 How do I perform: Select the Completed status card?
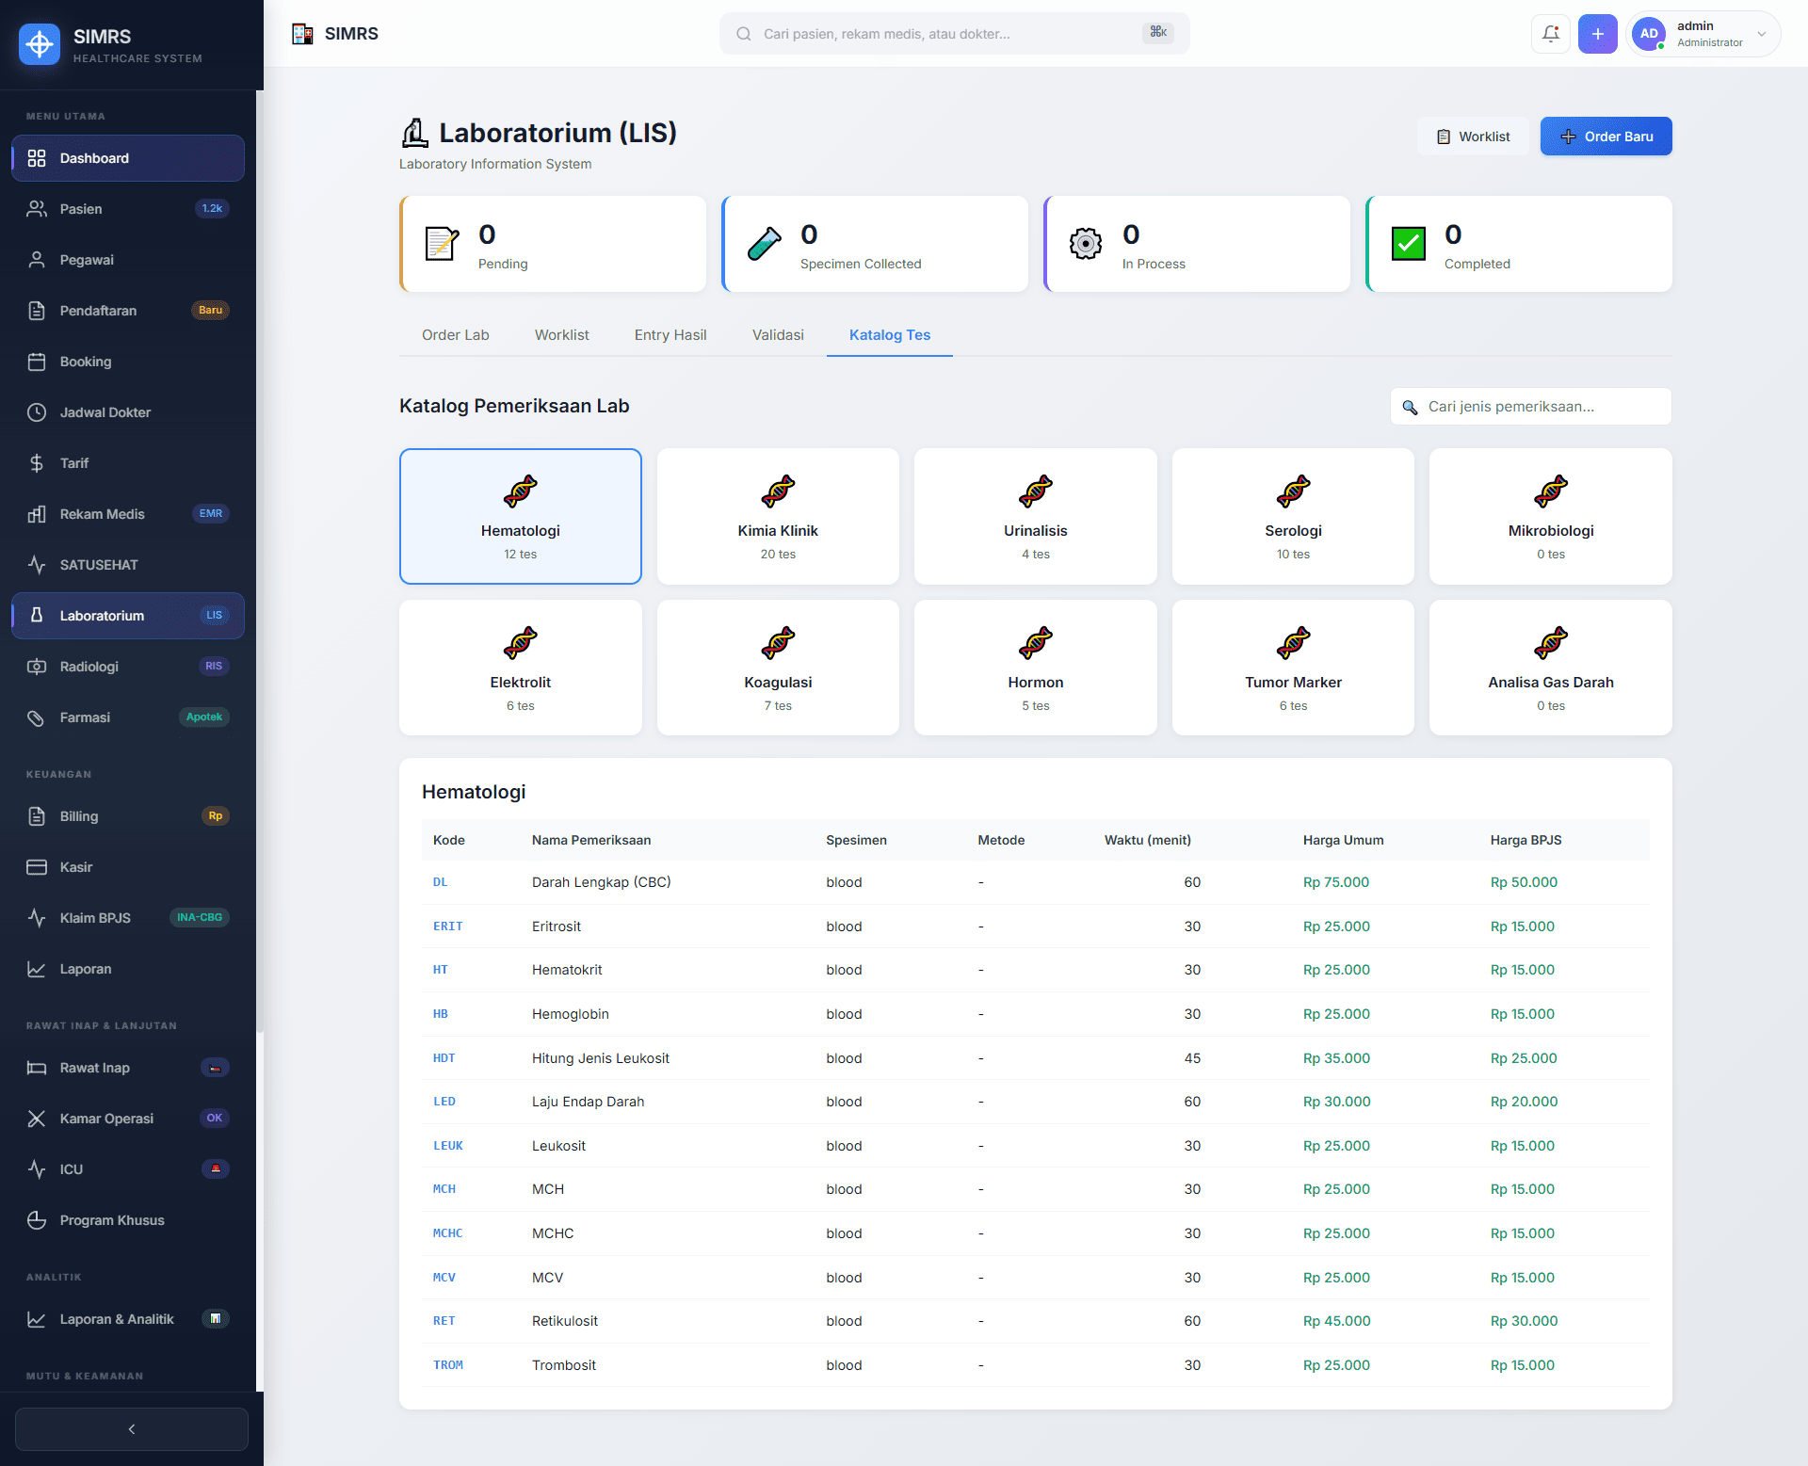pos(1518,244)
